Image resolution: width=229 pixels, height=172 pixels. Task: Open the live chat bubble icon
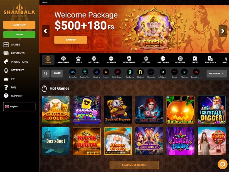click(222, 164)
